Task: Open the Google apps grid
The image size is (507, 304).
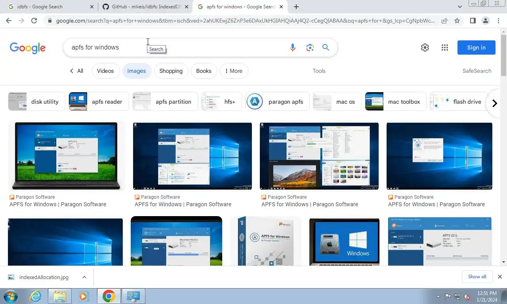Action: pos(444,47)
